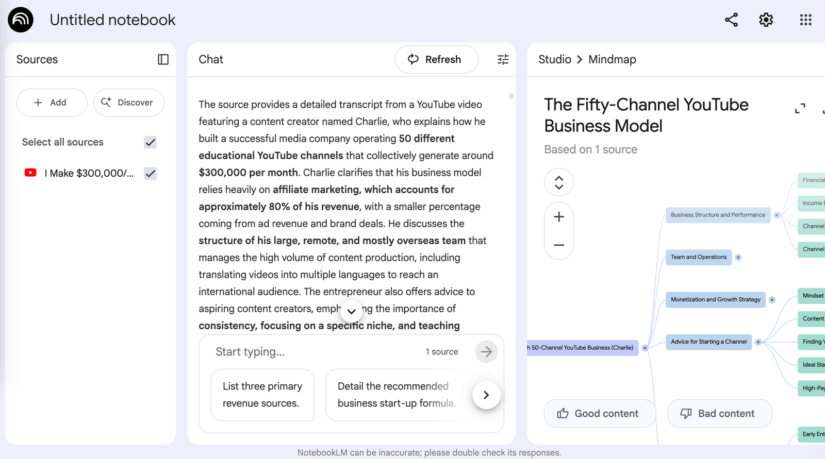Select the Monetization and Growth Strategy node
The image size is (825, 459).
click(715, 300)
